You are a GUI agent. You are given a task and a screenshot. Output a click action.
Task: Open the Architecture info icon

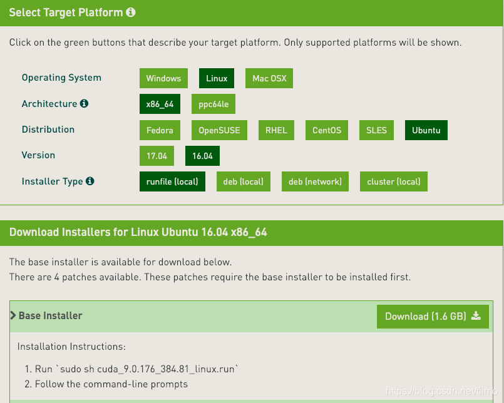coord(85,103)
